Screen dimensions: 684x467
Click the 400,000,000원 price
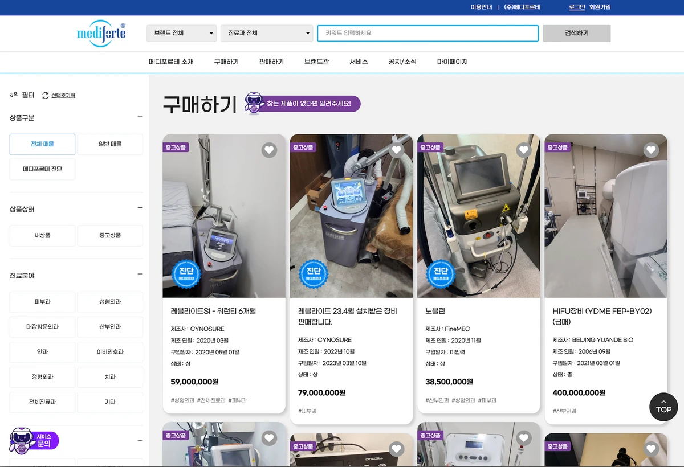(579, 392)
